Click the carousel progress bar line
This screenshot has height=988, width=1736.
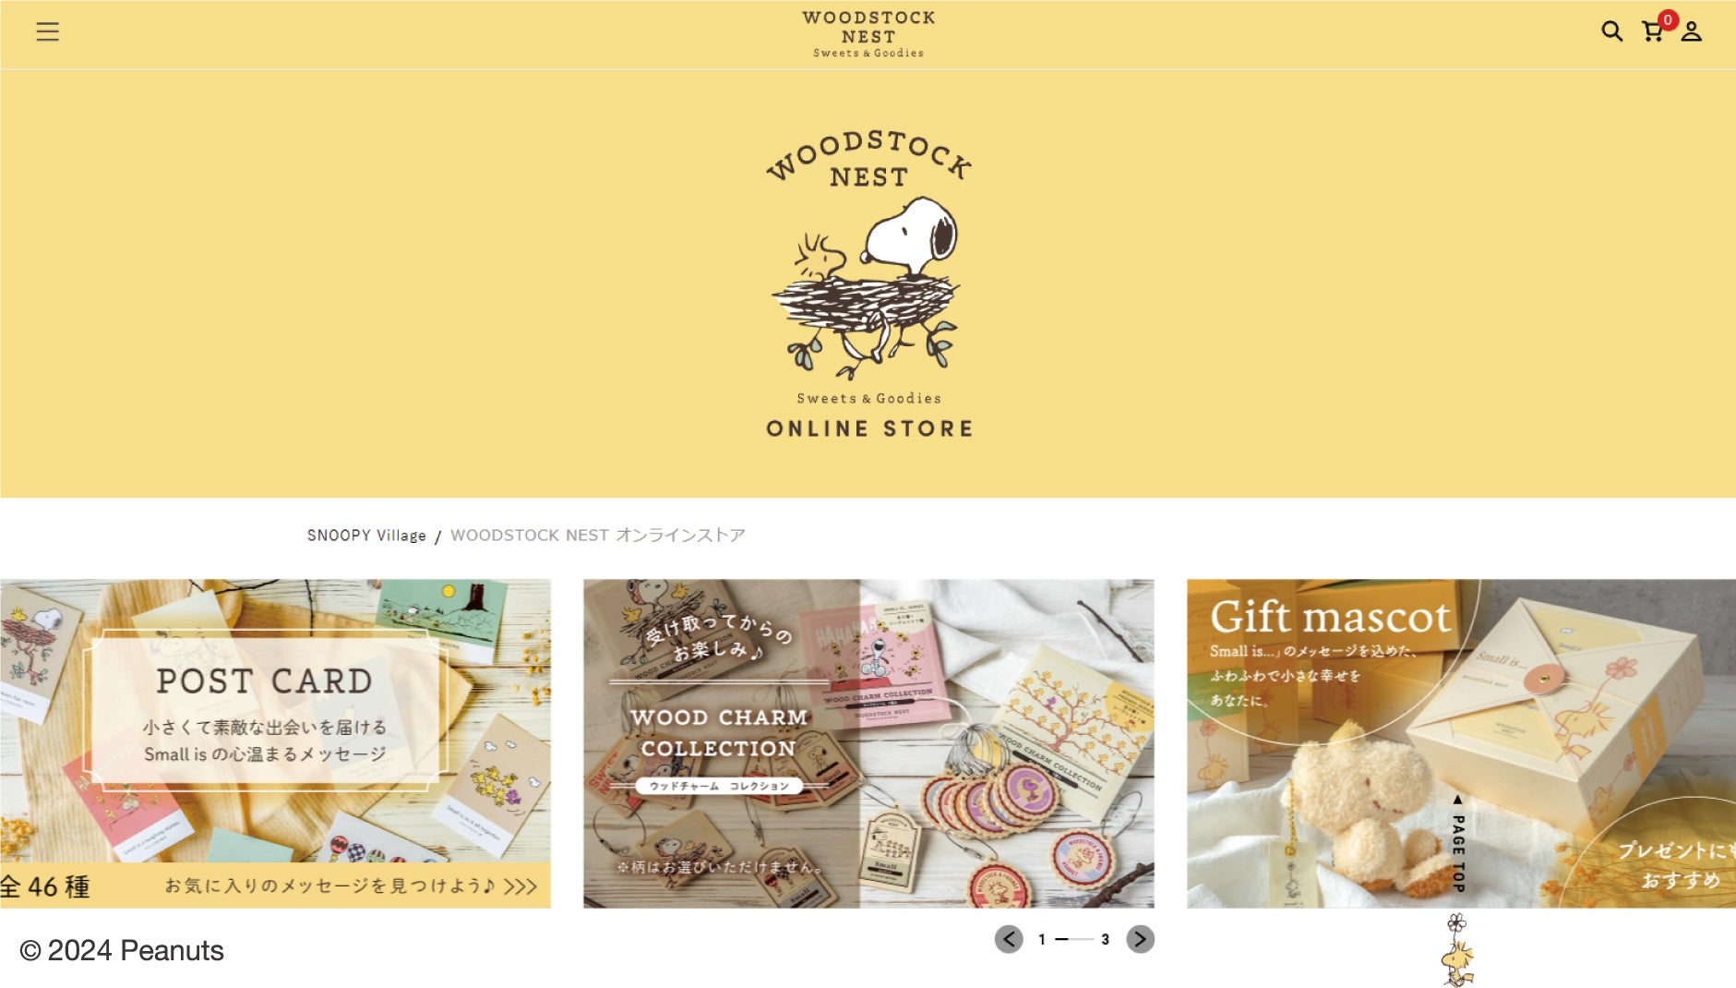pos(1074,940)
